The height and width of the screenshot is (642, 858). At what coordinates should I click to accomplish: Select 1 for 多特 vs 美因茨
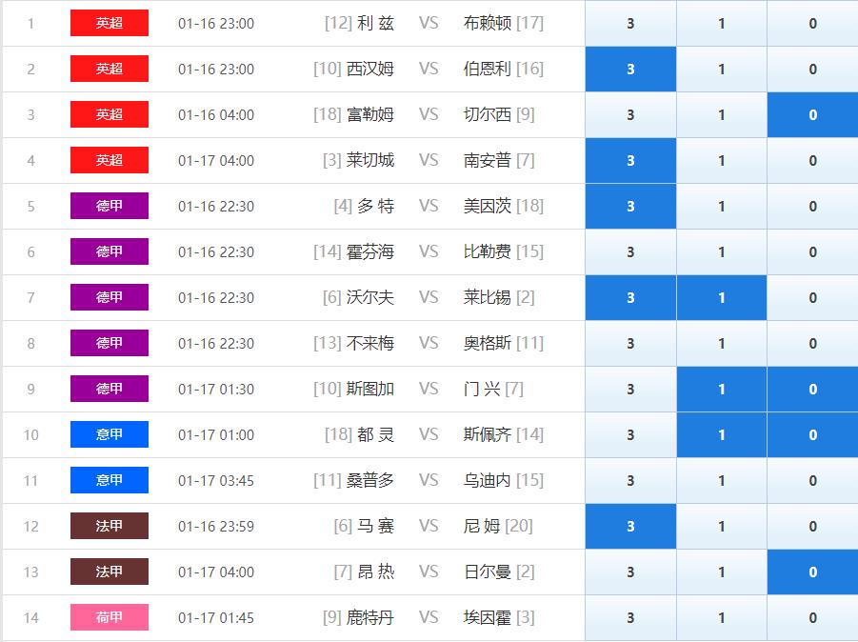tap(721, 206)
